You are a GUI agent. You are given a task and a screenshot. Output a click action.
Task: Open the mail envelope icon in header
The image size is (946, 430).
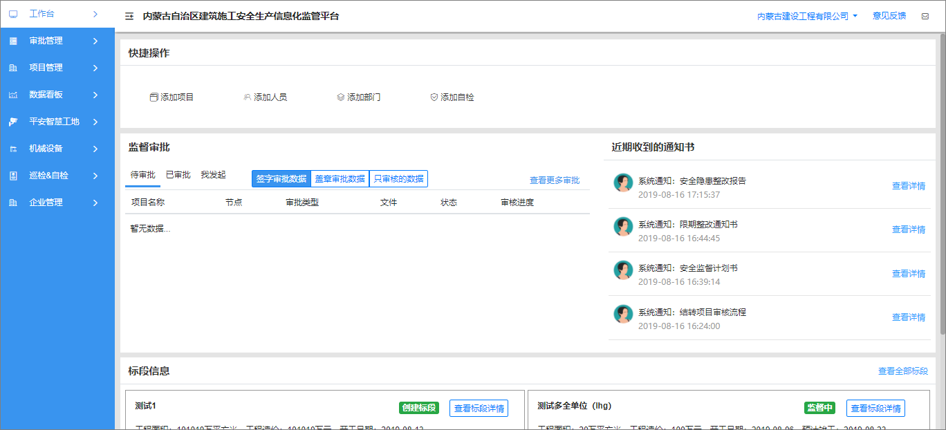(x=925, y=16)
